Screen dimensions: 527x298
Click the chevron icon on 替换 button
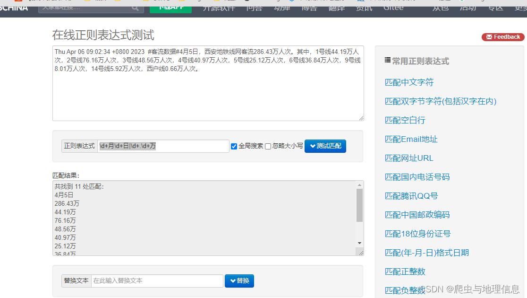(x=233, y=281)
